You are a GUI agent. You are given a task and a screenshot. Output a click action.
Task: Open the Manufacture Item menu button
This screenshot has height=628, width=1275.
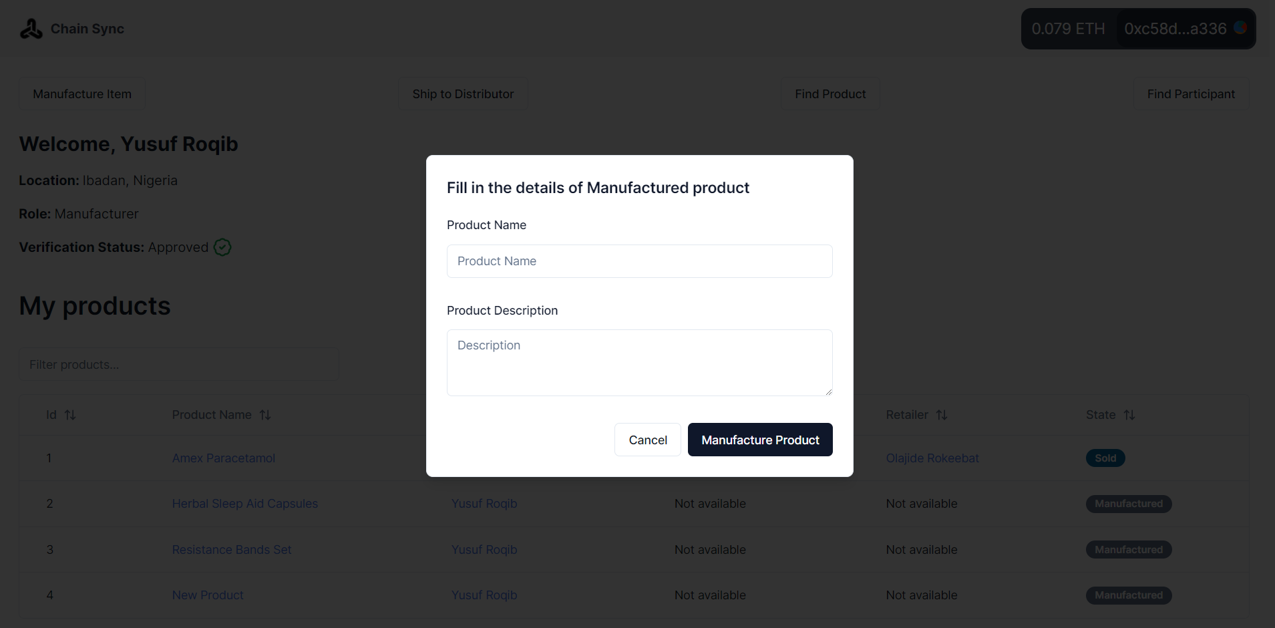point(82,94)
